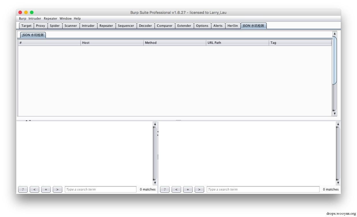Select the Her0in extension tab
Screen dimensions: 357x217
(x=233, y=26)
